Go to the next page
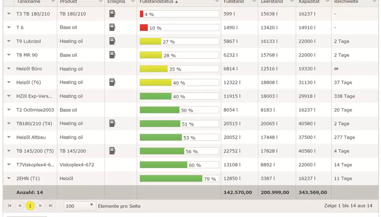Viewport: 381px width, 217px height. point(40,205)
